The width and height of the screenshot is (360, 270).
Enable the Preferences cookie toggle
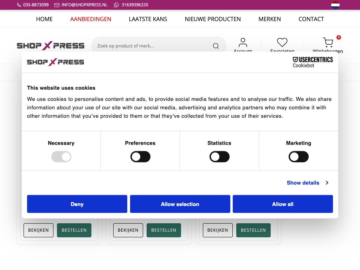coord(140,157)
